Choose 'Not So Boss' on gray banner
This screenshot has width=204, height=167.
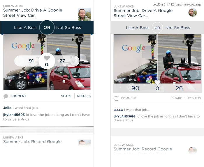point(178,28)
